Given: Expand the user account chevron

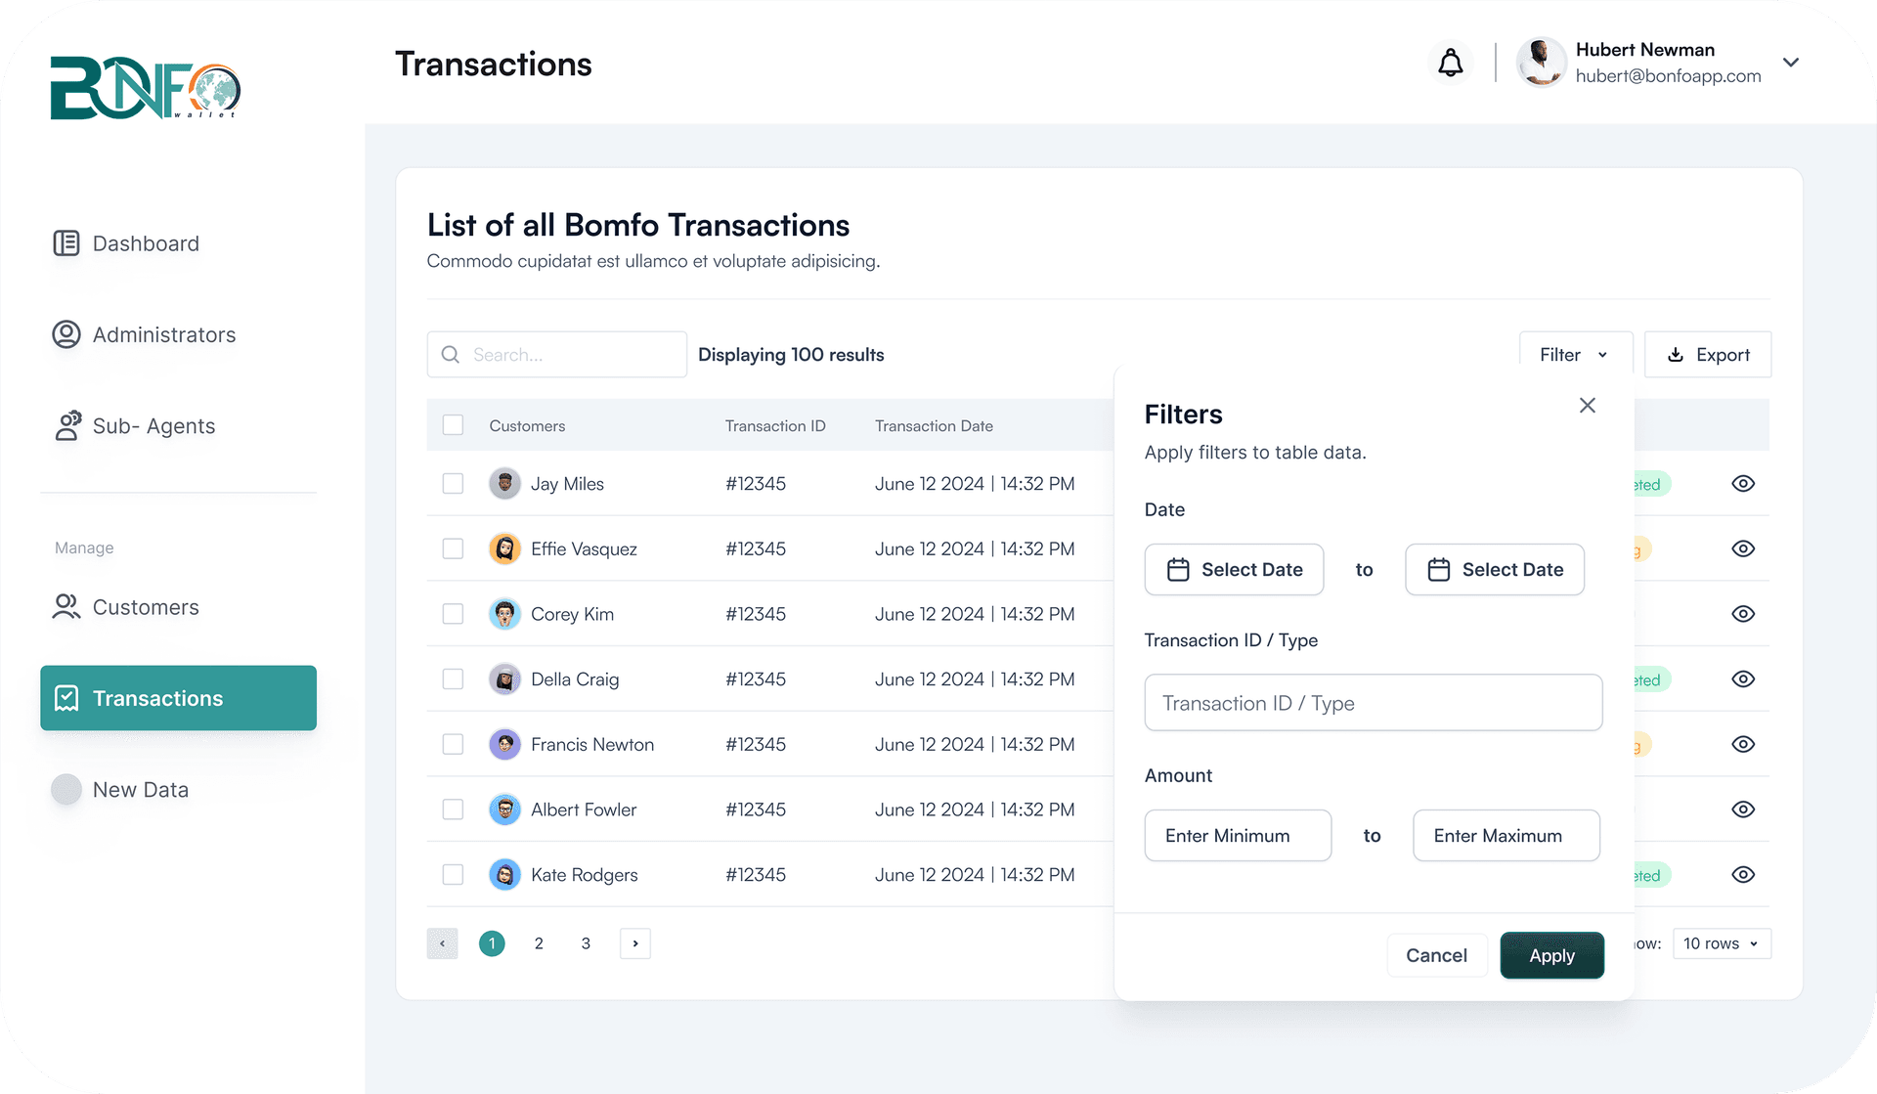Looking at the screenshot, I should click(x=1791, y=63).
